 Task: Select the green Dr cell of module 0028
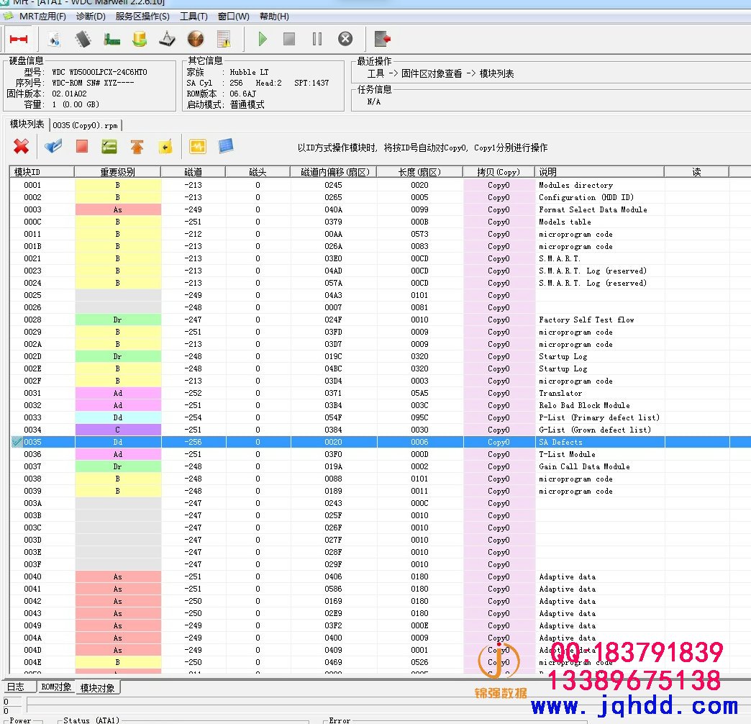118,320
